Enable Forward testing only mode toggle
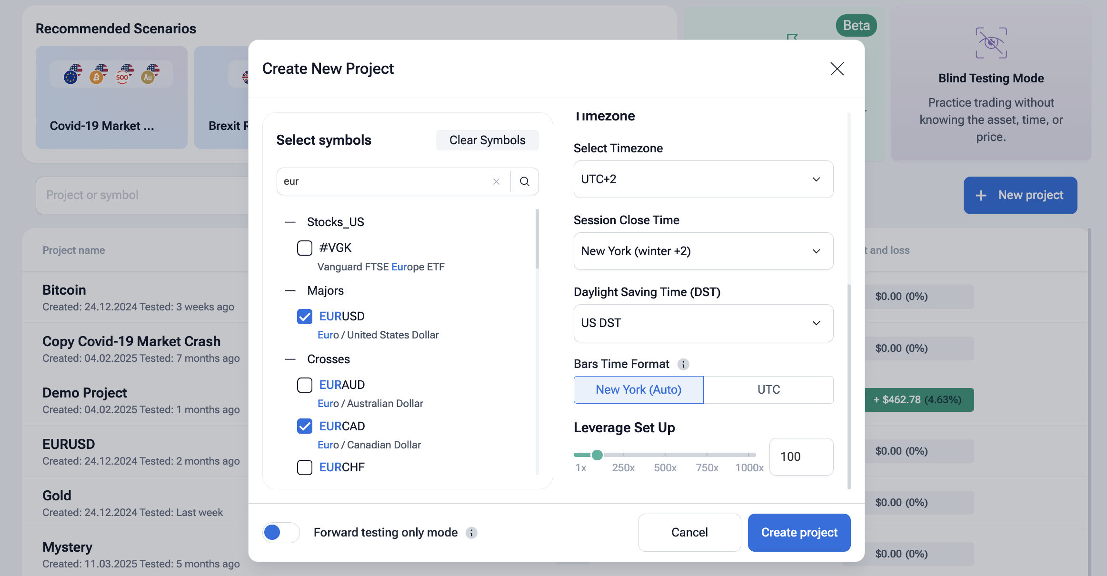 (x=281, y=532)
